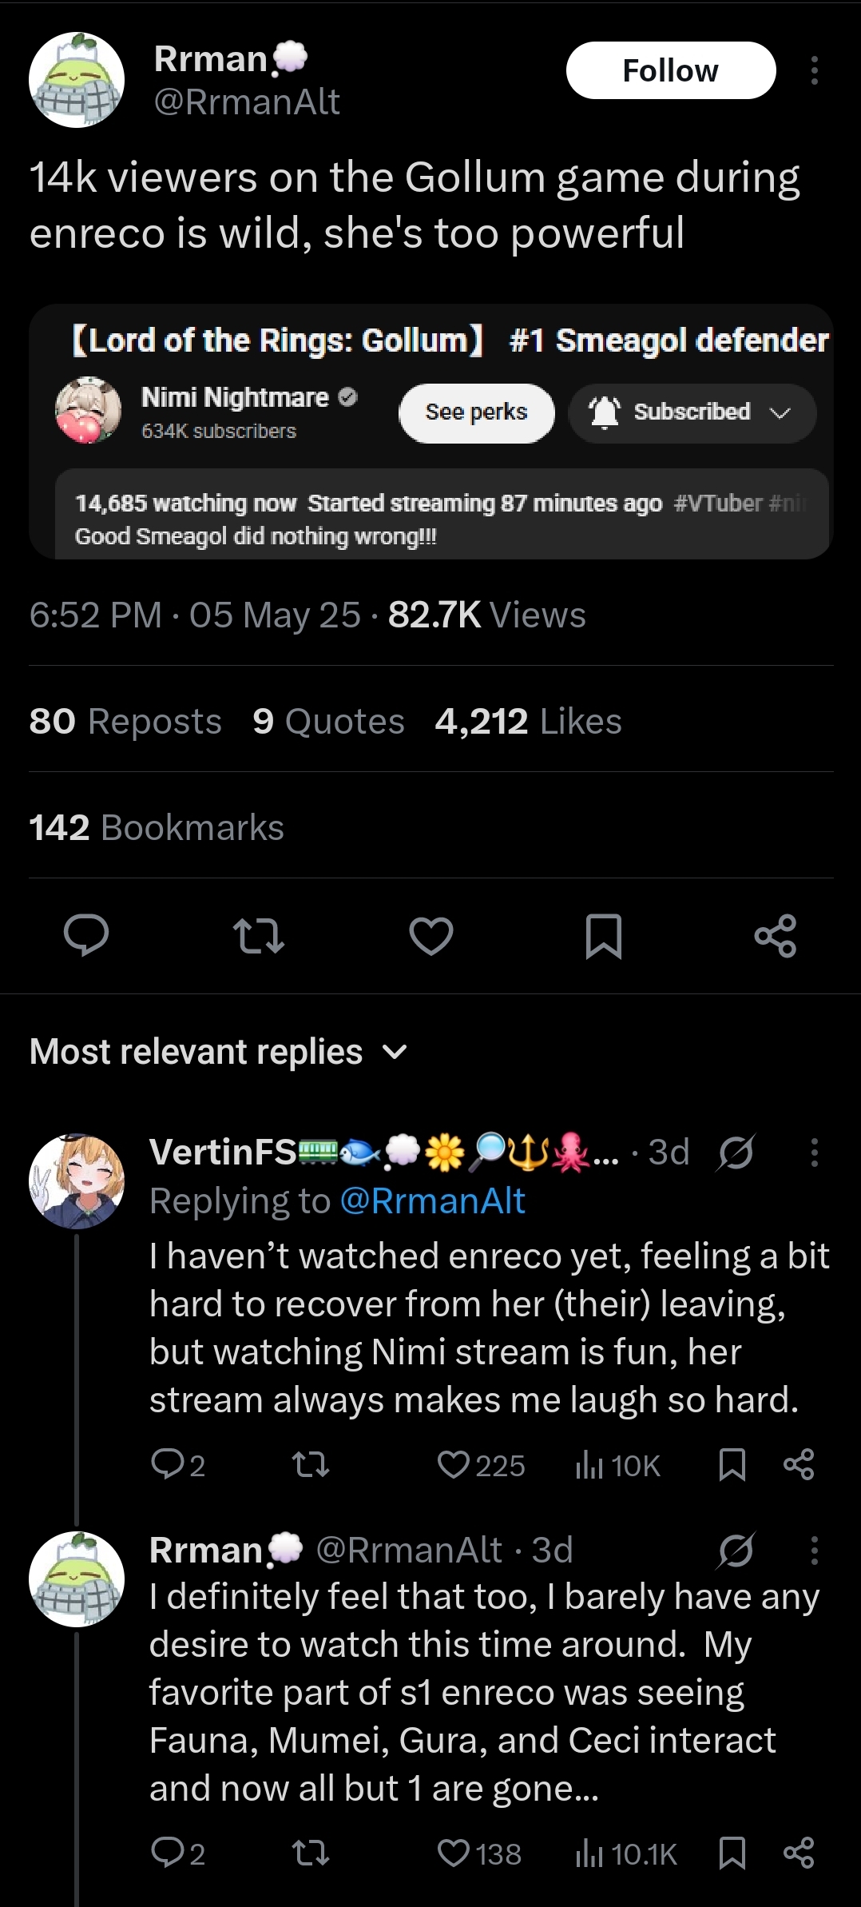Screen dimensions: 861x1907
Task: Share Rrman's reply about s1 enreco
Action: [x=799, y=1853]
